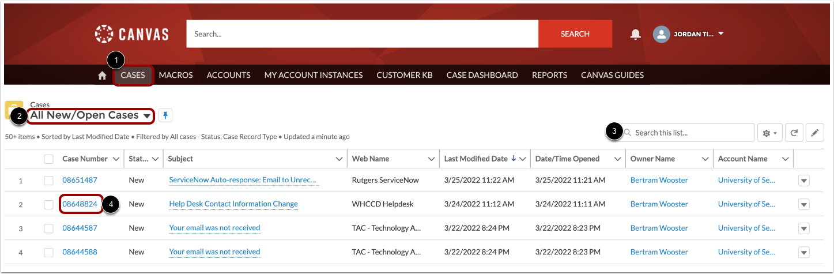Image resolution: width=834 pixels, height=274 pixels.
Task: Open case number 08644587
Action: click(x=80, y=228)
